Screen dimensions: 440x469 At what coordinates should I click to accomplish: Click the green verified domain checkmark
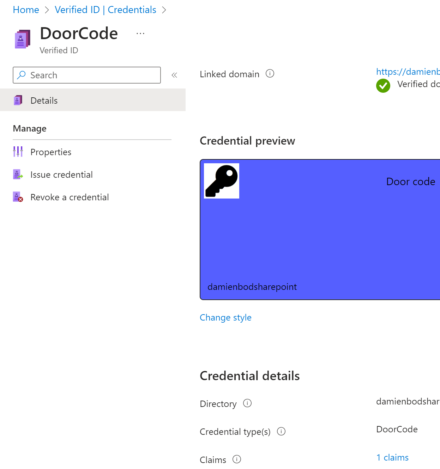click(x=383, y=86)
